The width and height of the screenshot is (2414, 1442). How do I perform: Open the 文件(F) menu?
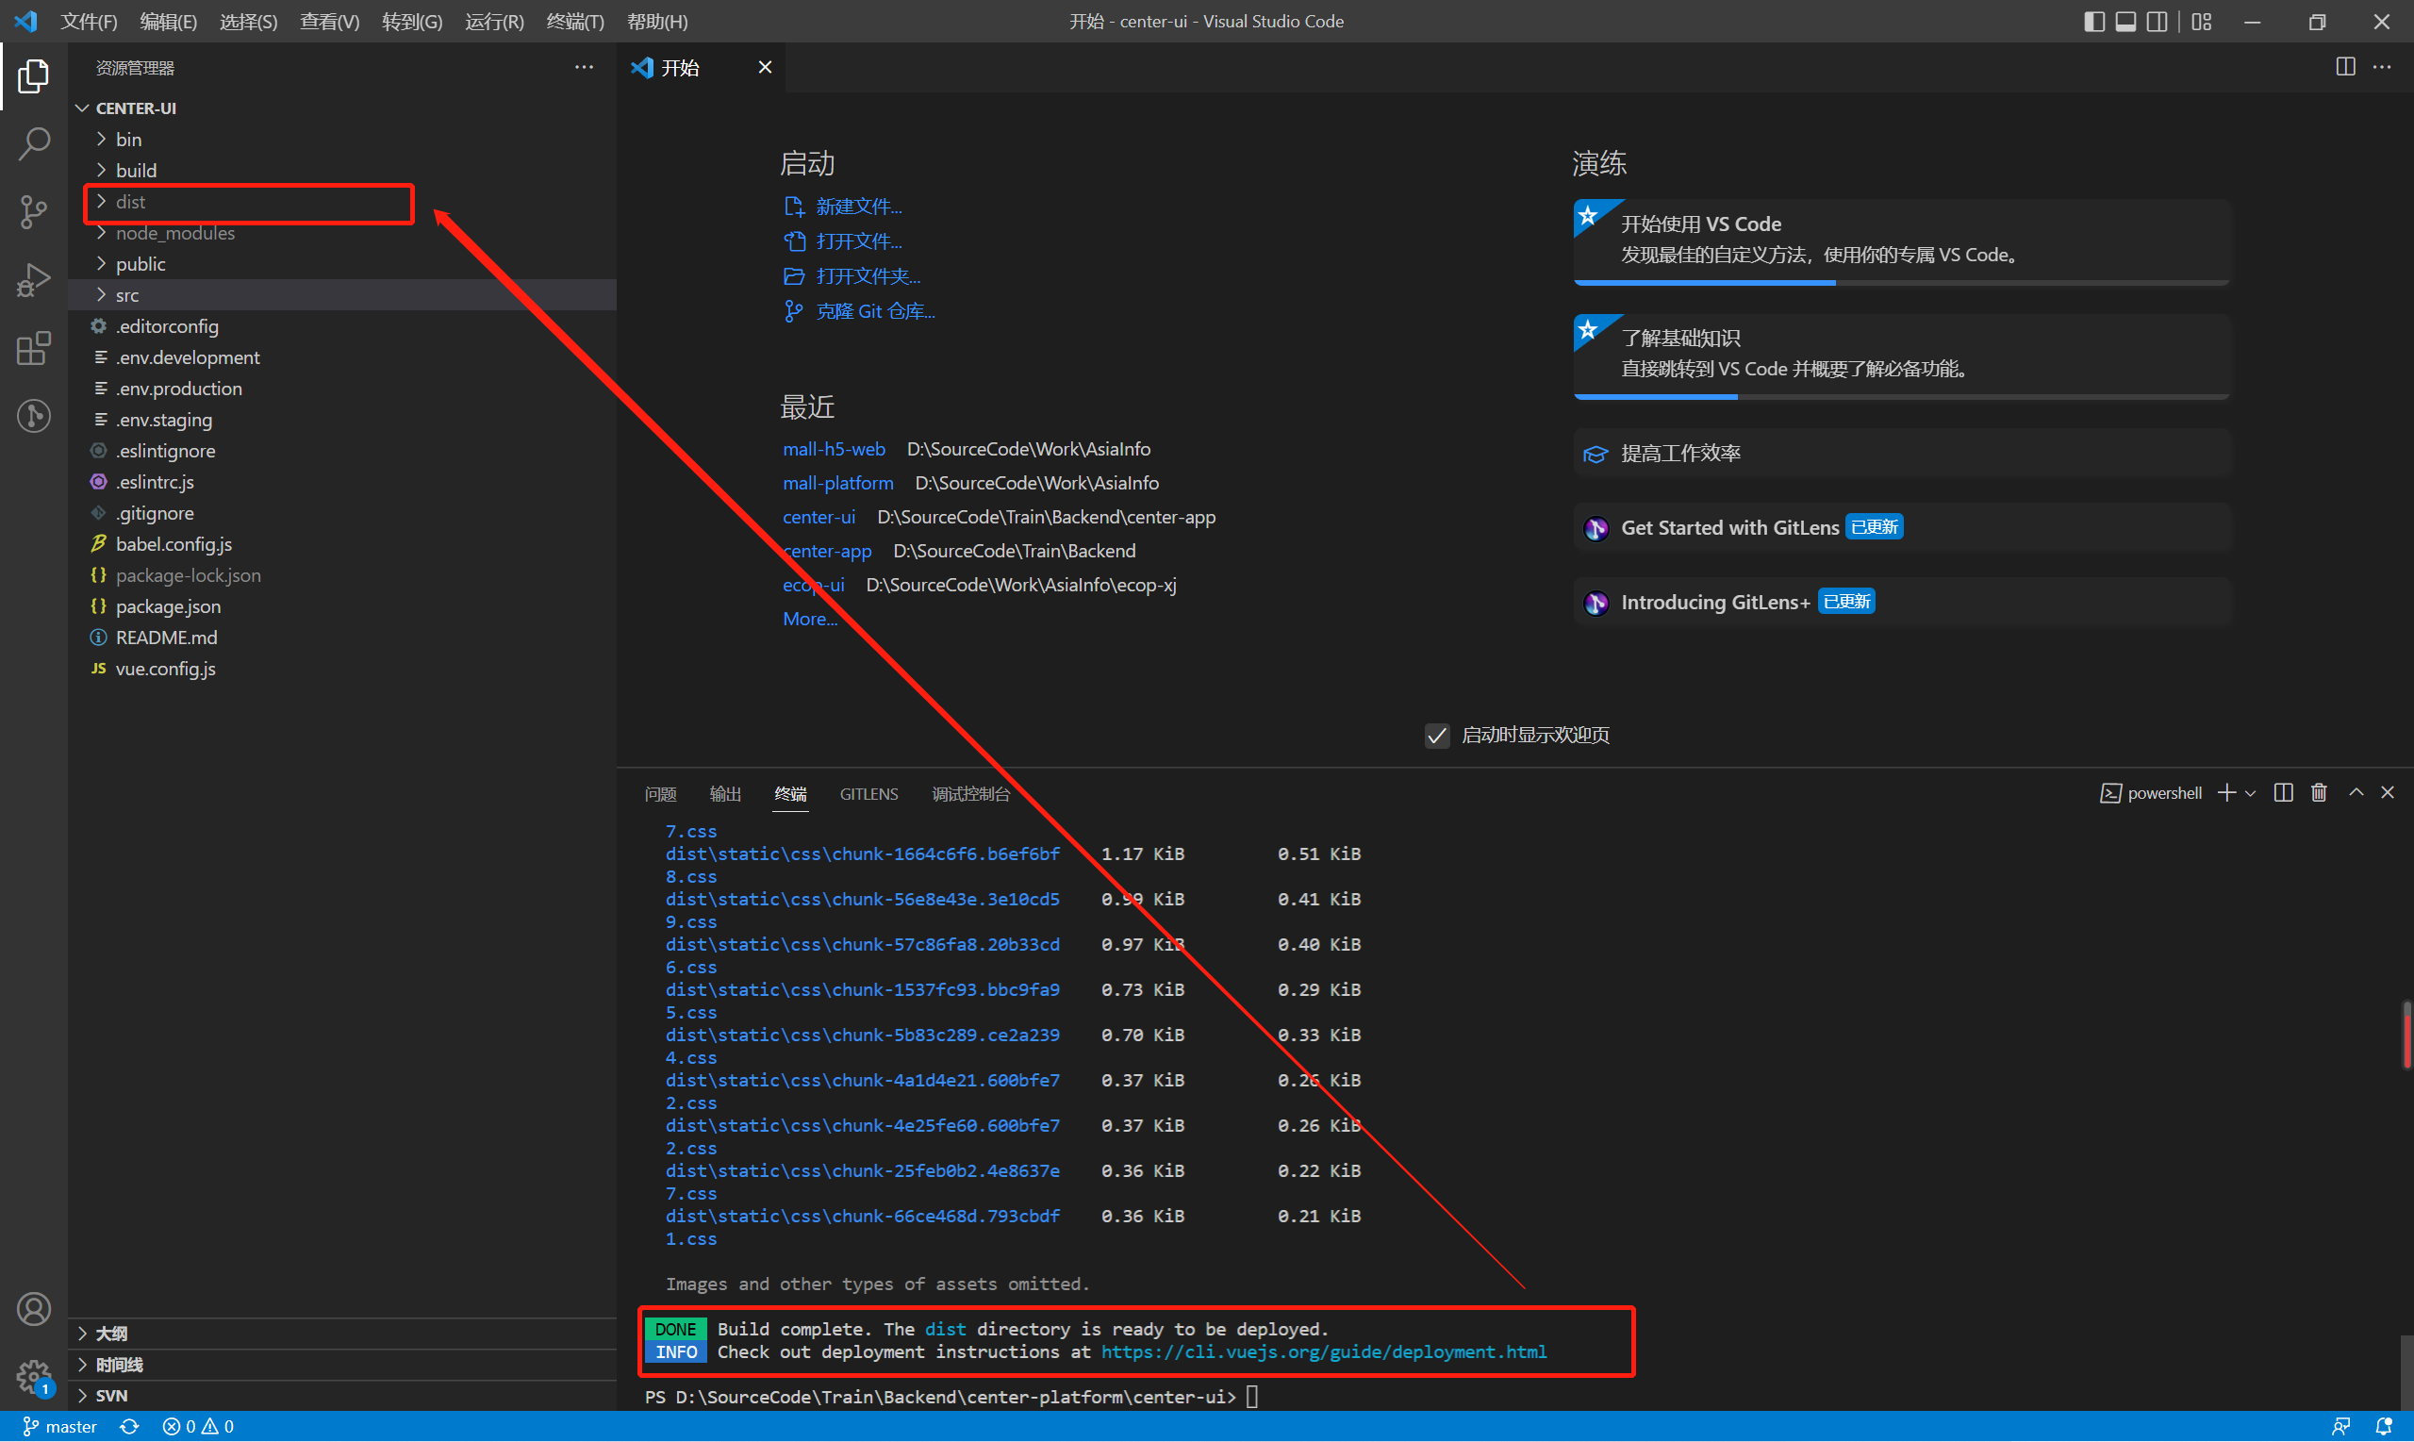pos(89,22)
